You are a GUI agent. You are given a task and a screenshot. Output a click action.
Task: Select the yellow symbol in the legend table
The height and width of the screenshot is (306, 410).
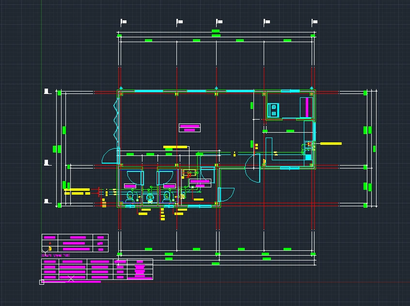tap(49, 249)
